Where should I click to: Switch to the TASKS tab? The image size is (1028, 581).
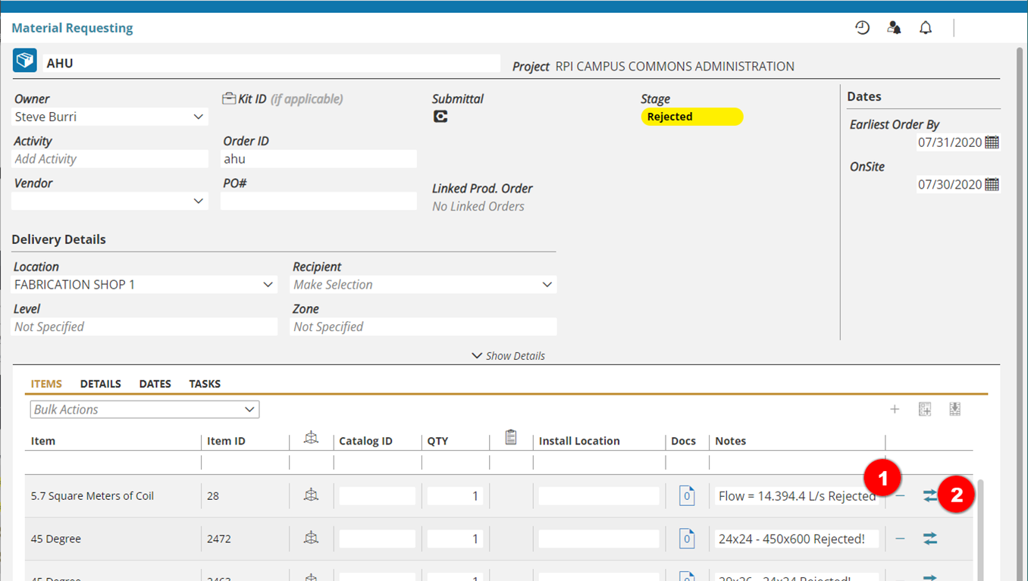205,384
